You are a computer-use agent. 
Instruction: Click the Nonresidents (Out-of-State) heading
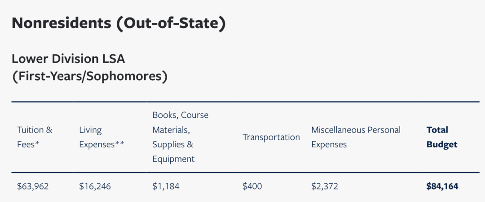click(x=118, y=23)
